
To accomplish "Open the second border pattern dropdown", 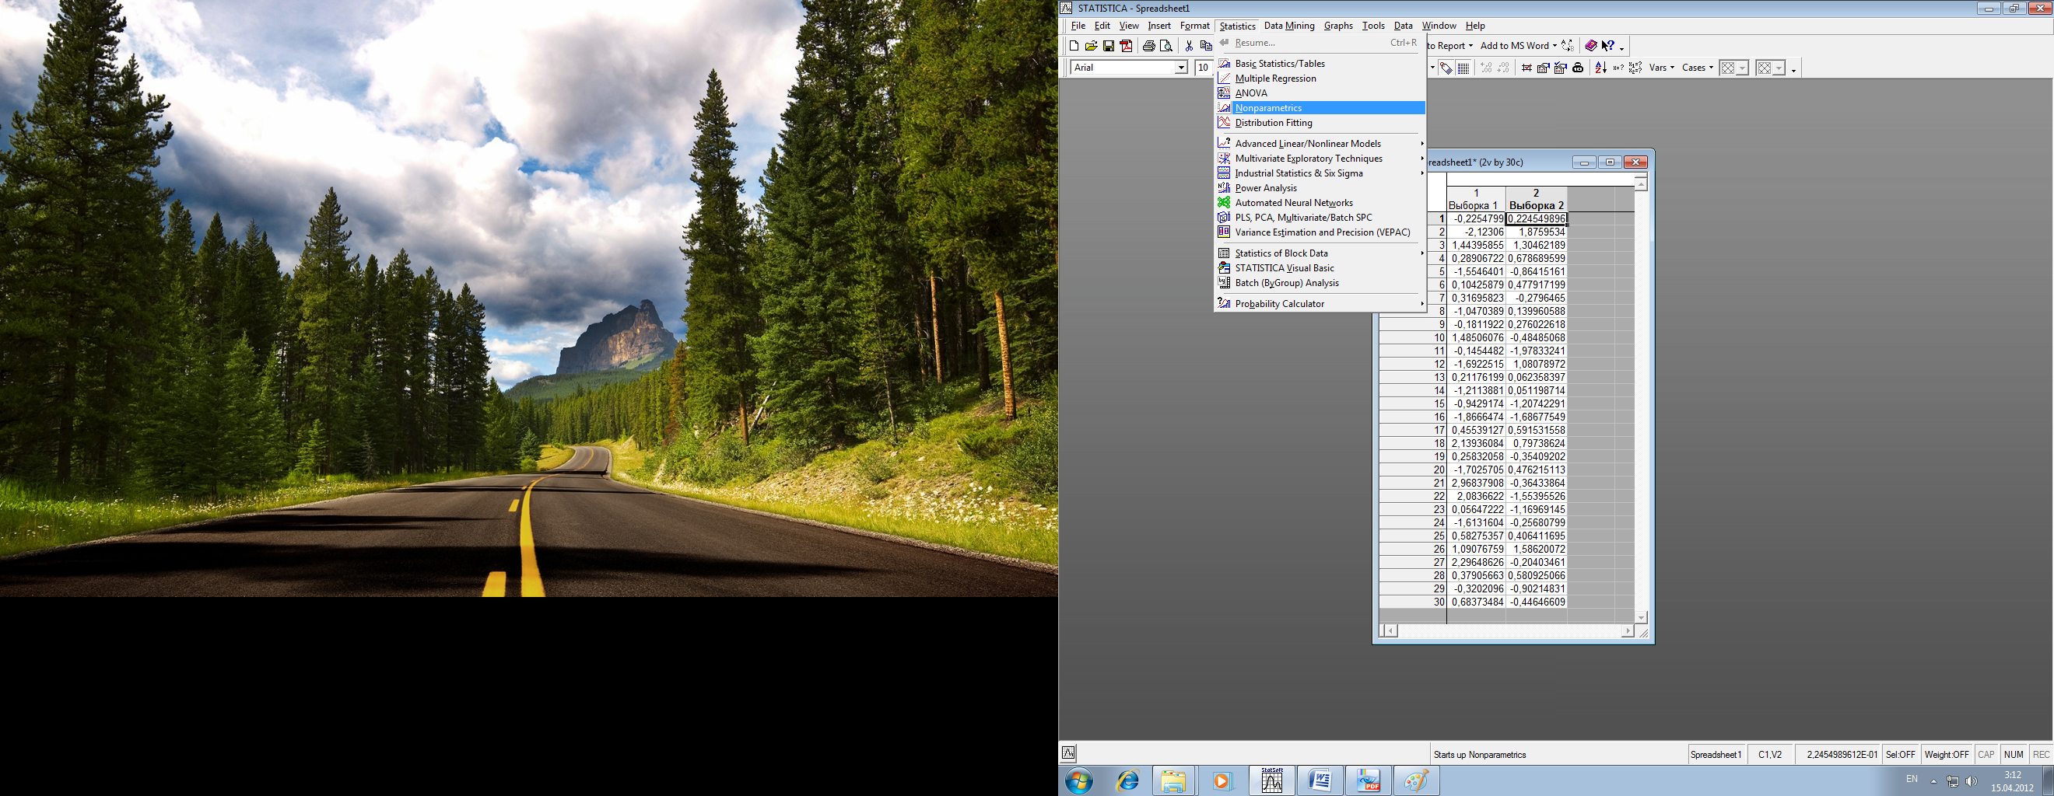I will pyautogui.click(x=1779, y=68).
